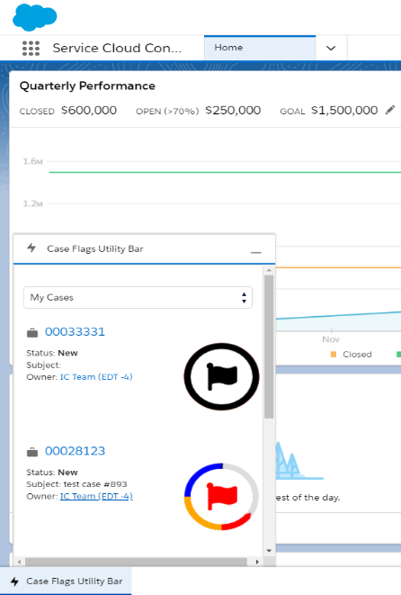Open case 00028123 link

click(x=75, y=451)
